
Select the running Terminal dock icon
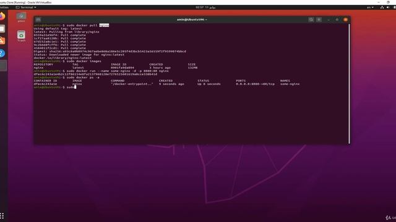pyautogui.click(x=3, y=66)
